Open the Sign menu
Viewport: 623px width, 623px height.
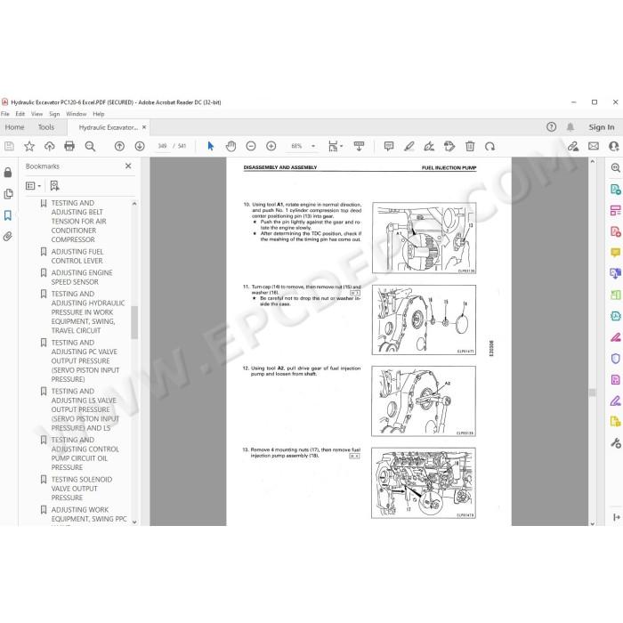[54, 114]
